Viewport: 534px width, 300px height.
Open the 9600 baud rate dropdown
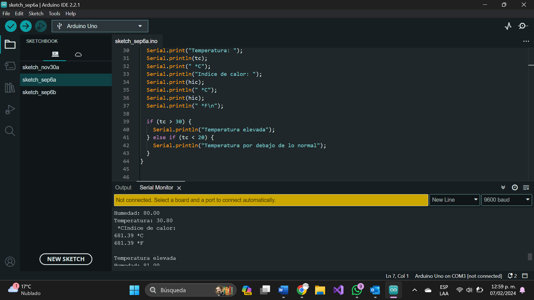tap(506, 200)
